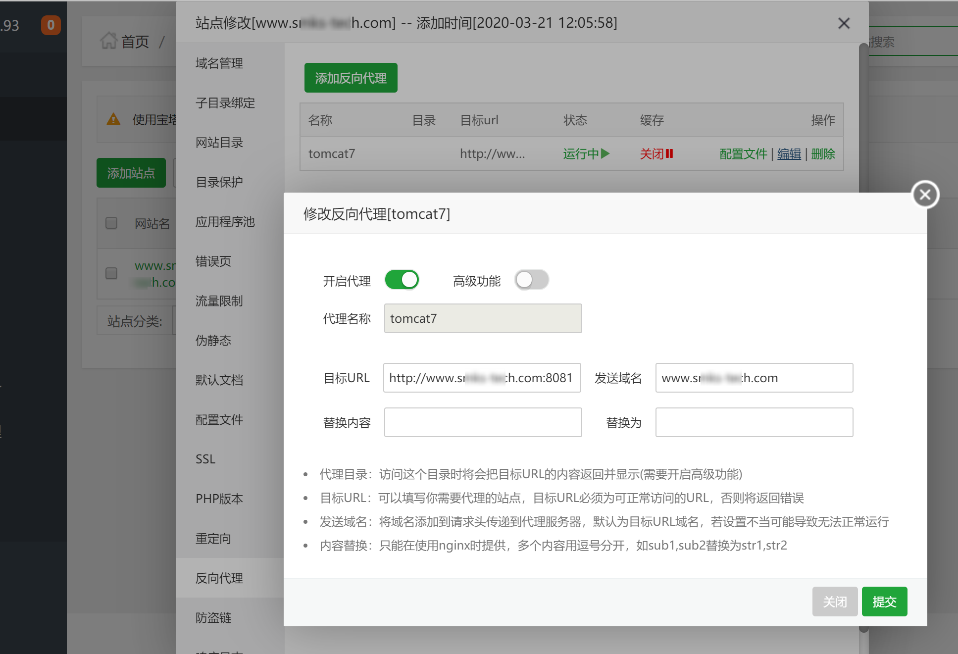Click the 目标URL input field

[x=482, y=378]
